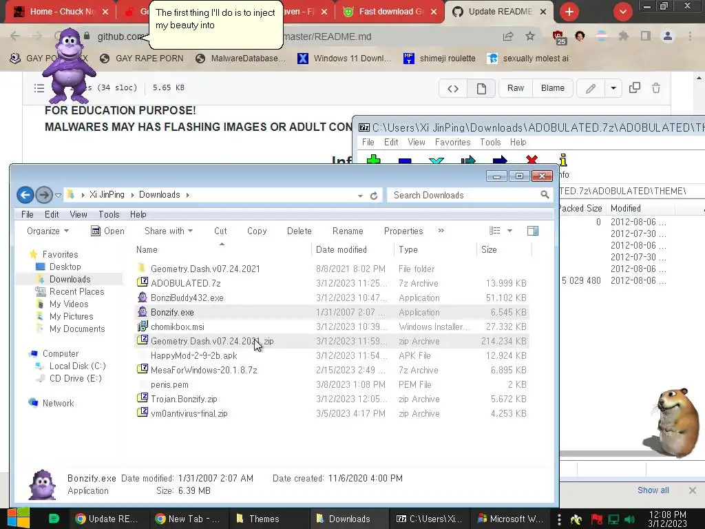Change view with the view icon
705x529 pixels.
coord(495,231)
